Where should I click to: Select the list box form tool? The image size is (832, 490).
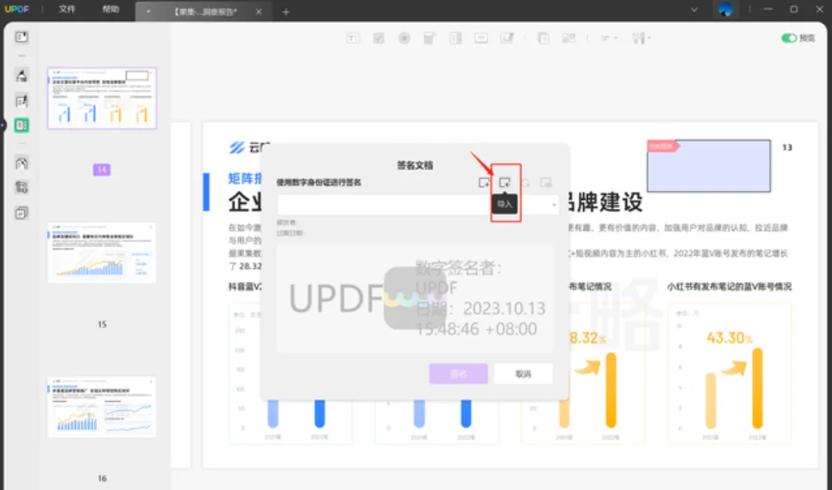coord(455,38)
